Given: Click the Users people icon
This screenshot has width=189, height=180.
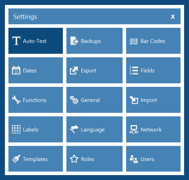Looking at the screenshot, I should tap(134, 159).
